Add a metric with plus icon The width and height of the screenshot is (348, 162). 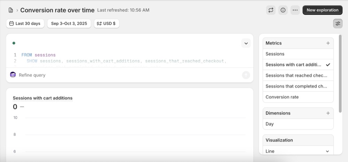point(328,43)
